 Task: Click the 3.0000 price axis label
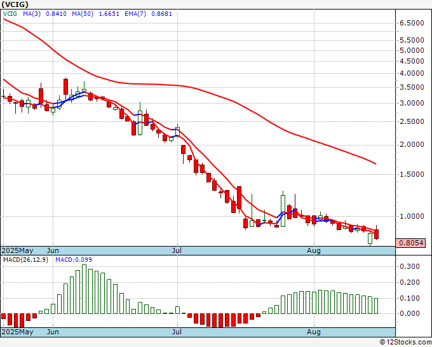[x=412, y=104]
